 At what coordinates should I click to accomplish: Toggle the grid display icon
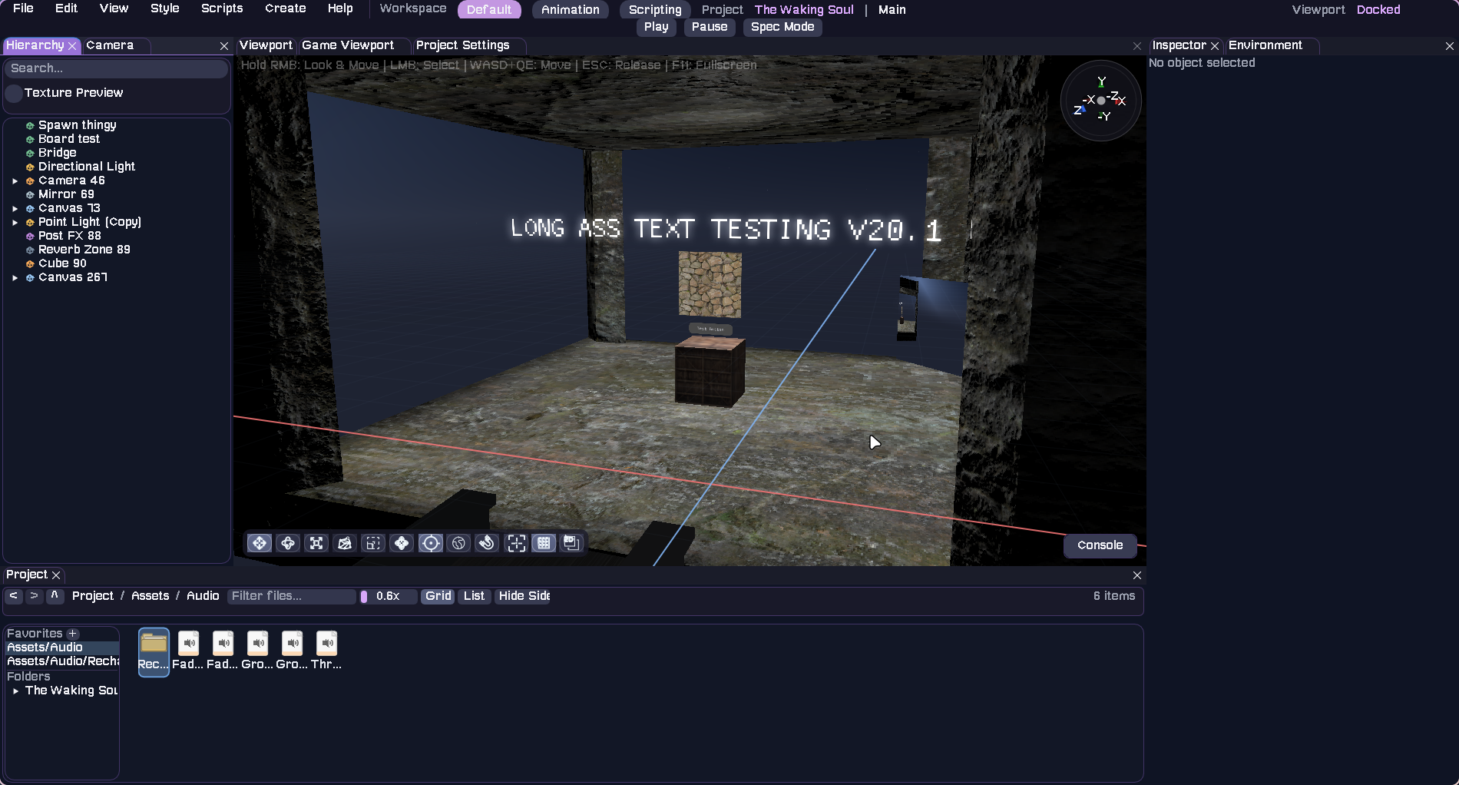pos(544,543)
